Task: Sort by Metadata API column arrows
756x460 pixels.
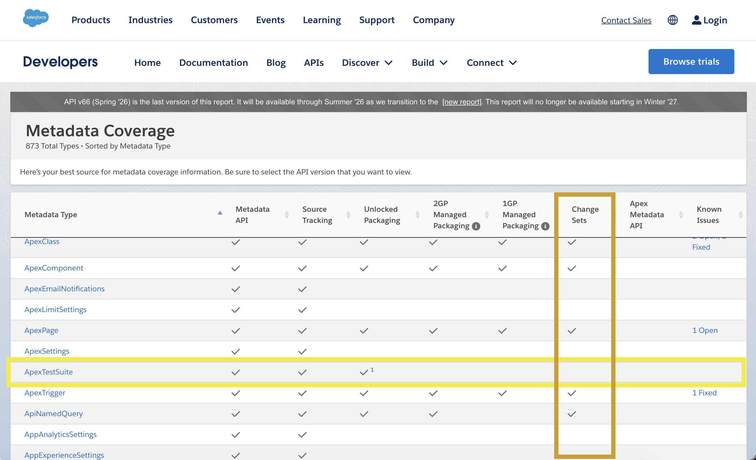Action: coord(286,215)
